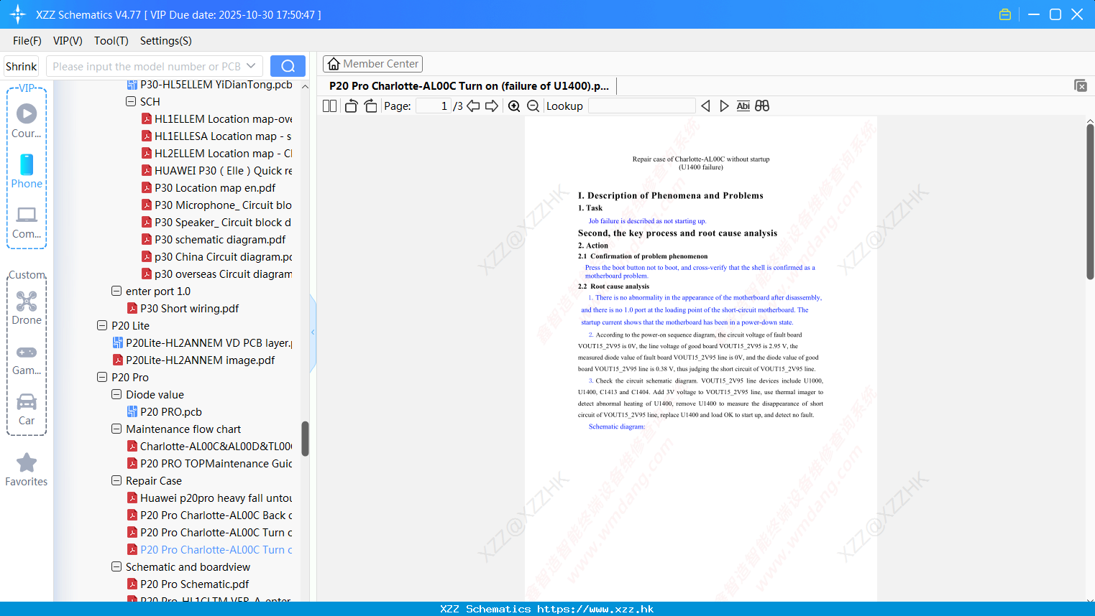Toggle whole-word Abi match option
This screenshot has height=616, width=1095.
point(743,106)
